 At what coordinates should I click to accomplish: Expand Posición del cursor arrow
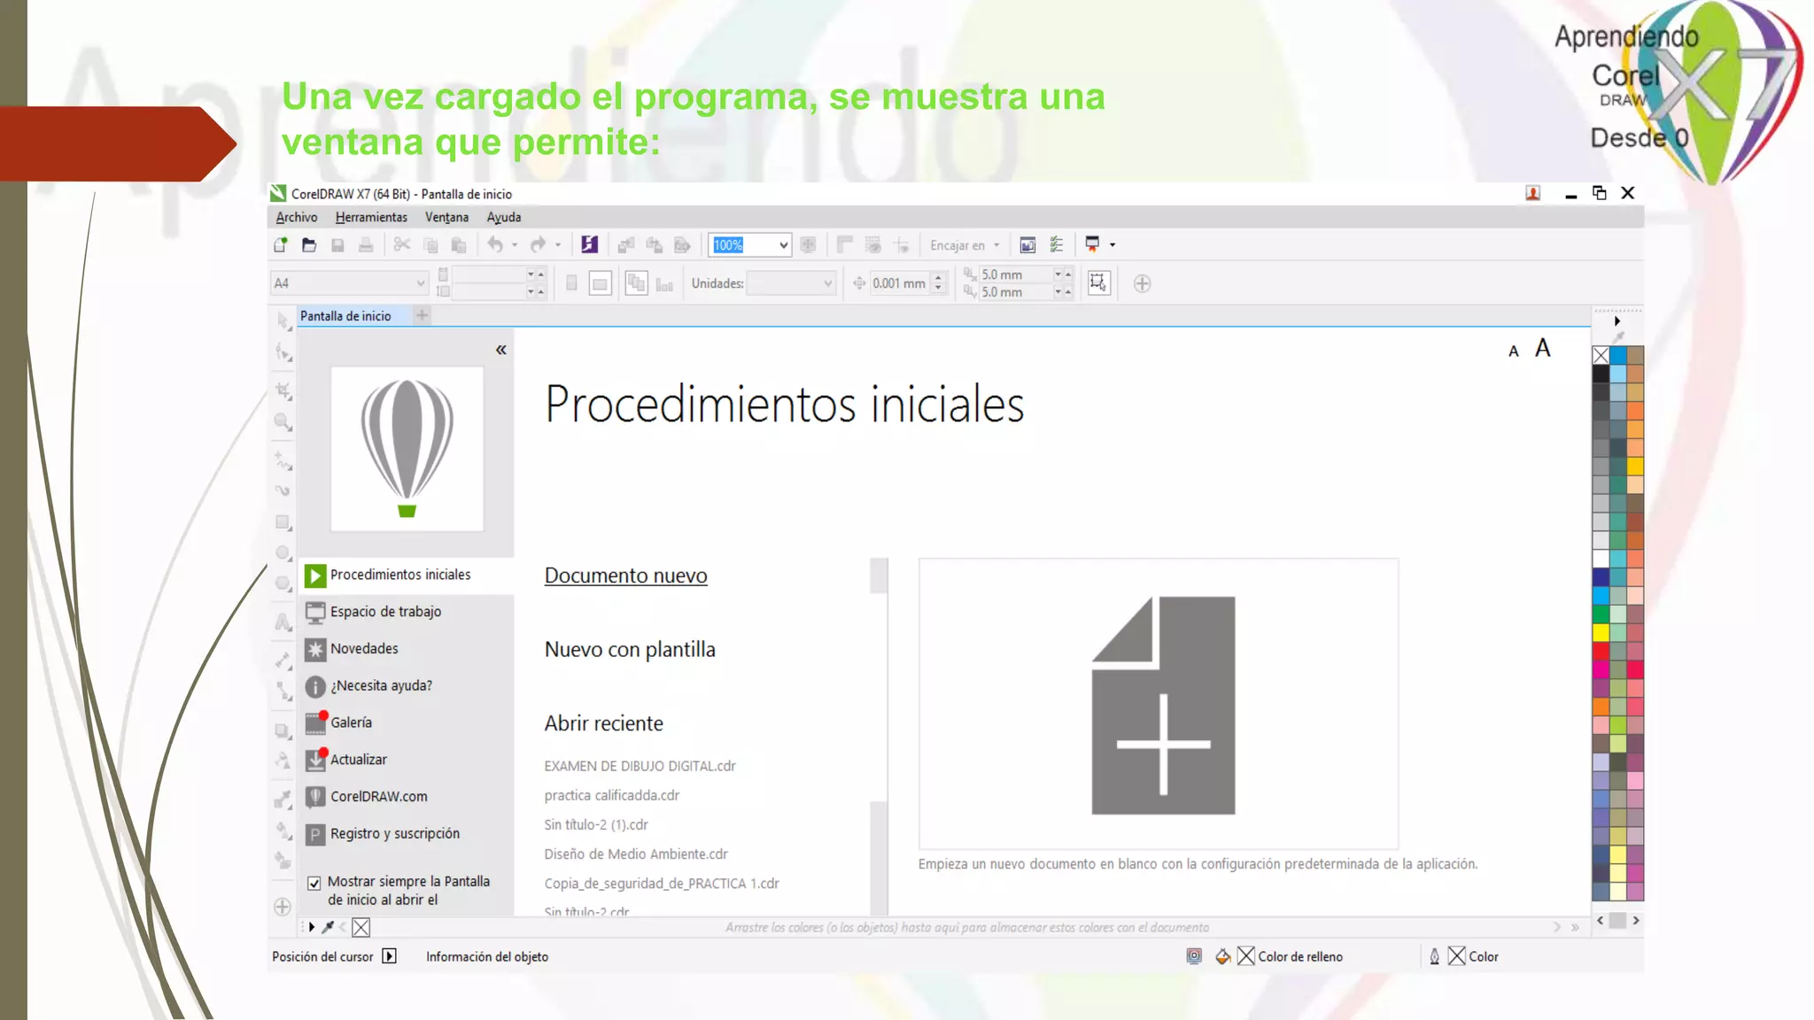point(389,956)
